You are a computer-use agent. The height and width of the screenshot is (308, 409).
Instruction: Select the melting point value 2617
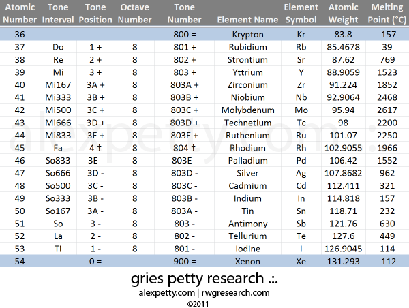click(x=387, y=110)
